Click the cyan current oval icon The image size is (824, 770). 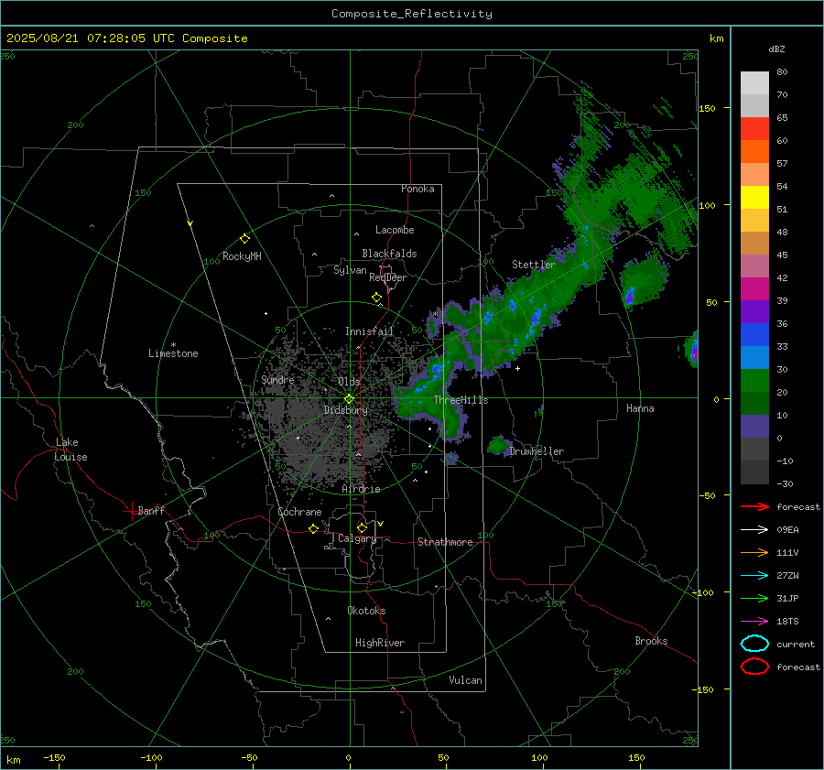tap(754, 644)
